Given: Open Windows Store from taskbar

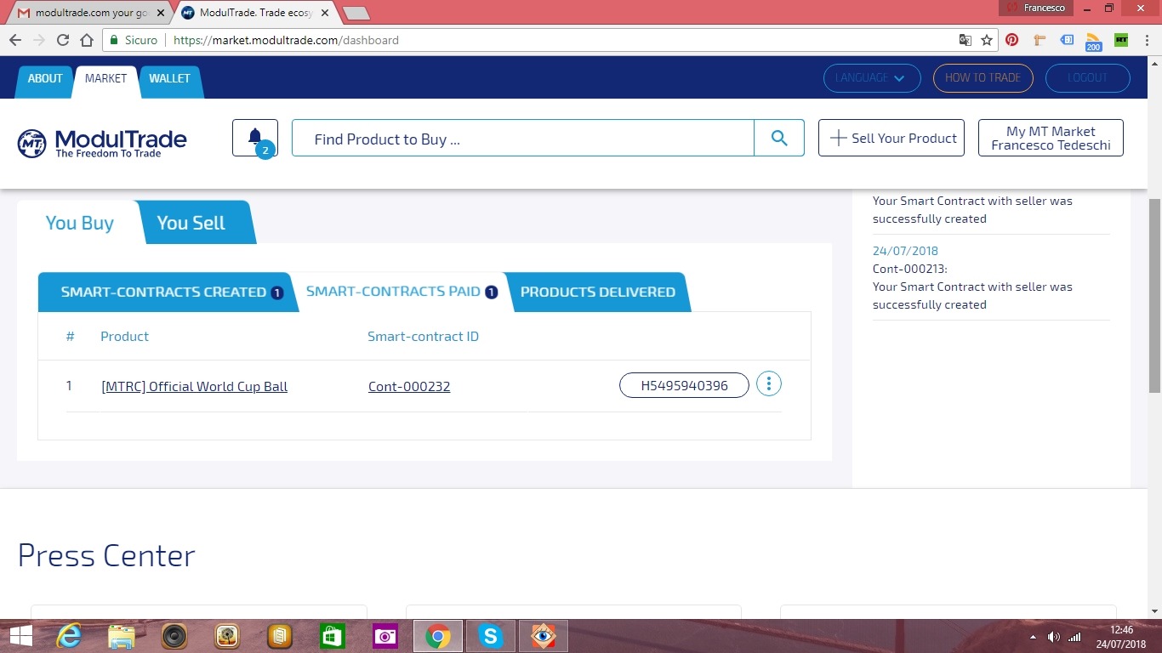Looking at the screenshot, I should (332, 636).
